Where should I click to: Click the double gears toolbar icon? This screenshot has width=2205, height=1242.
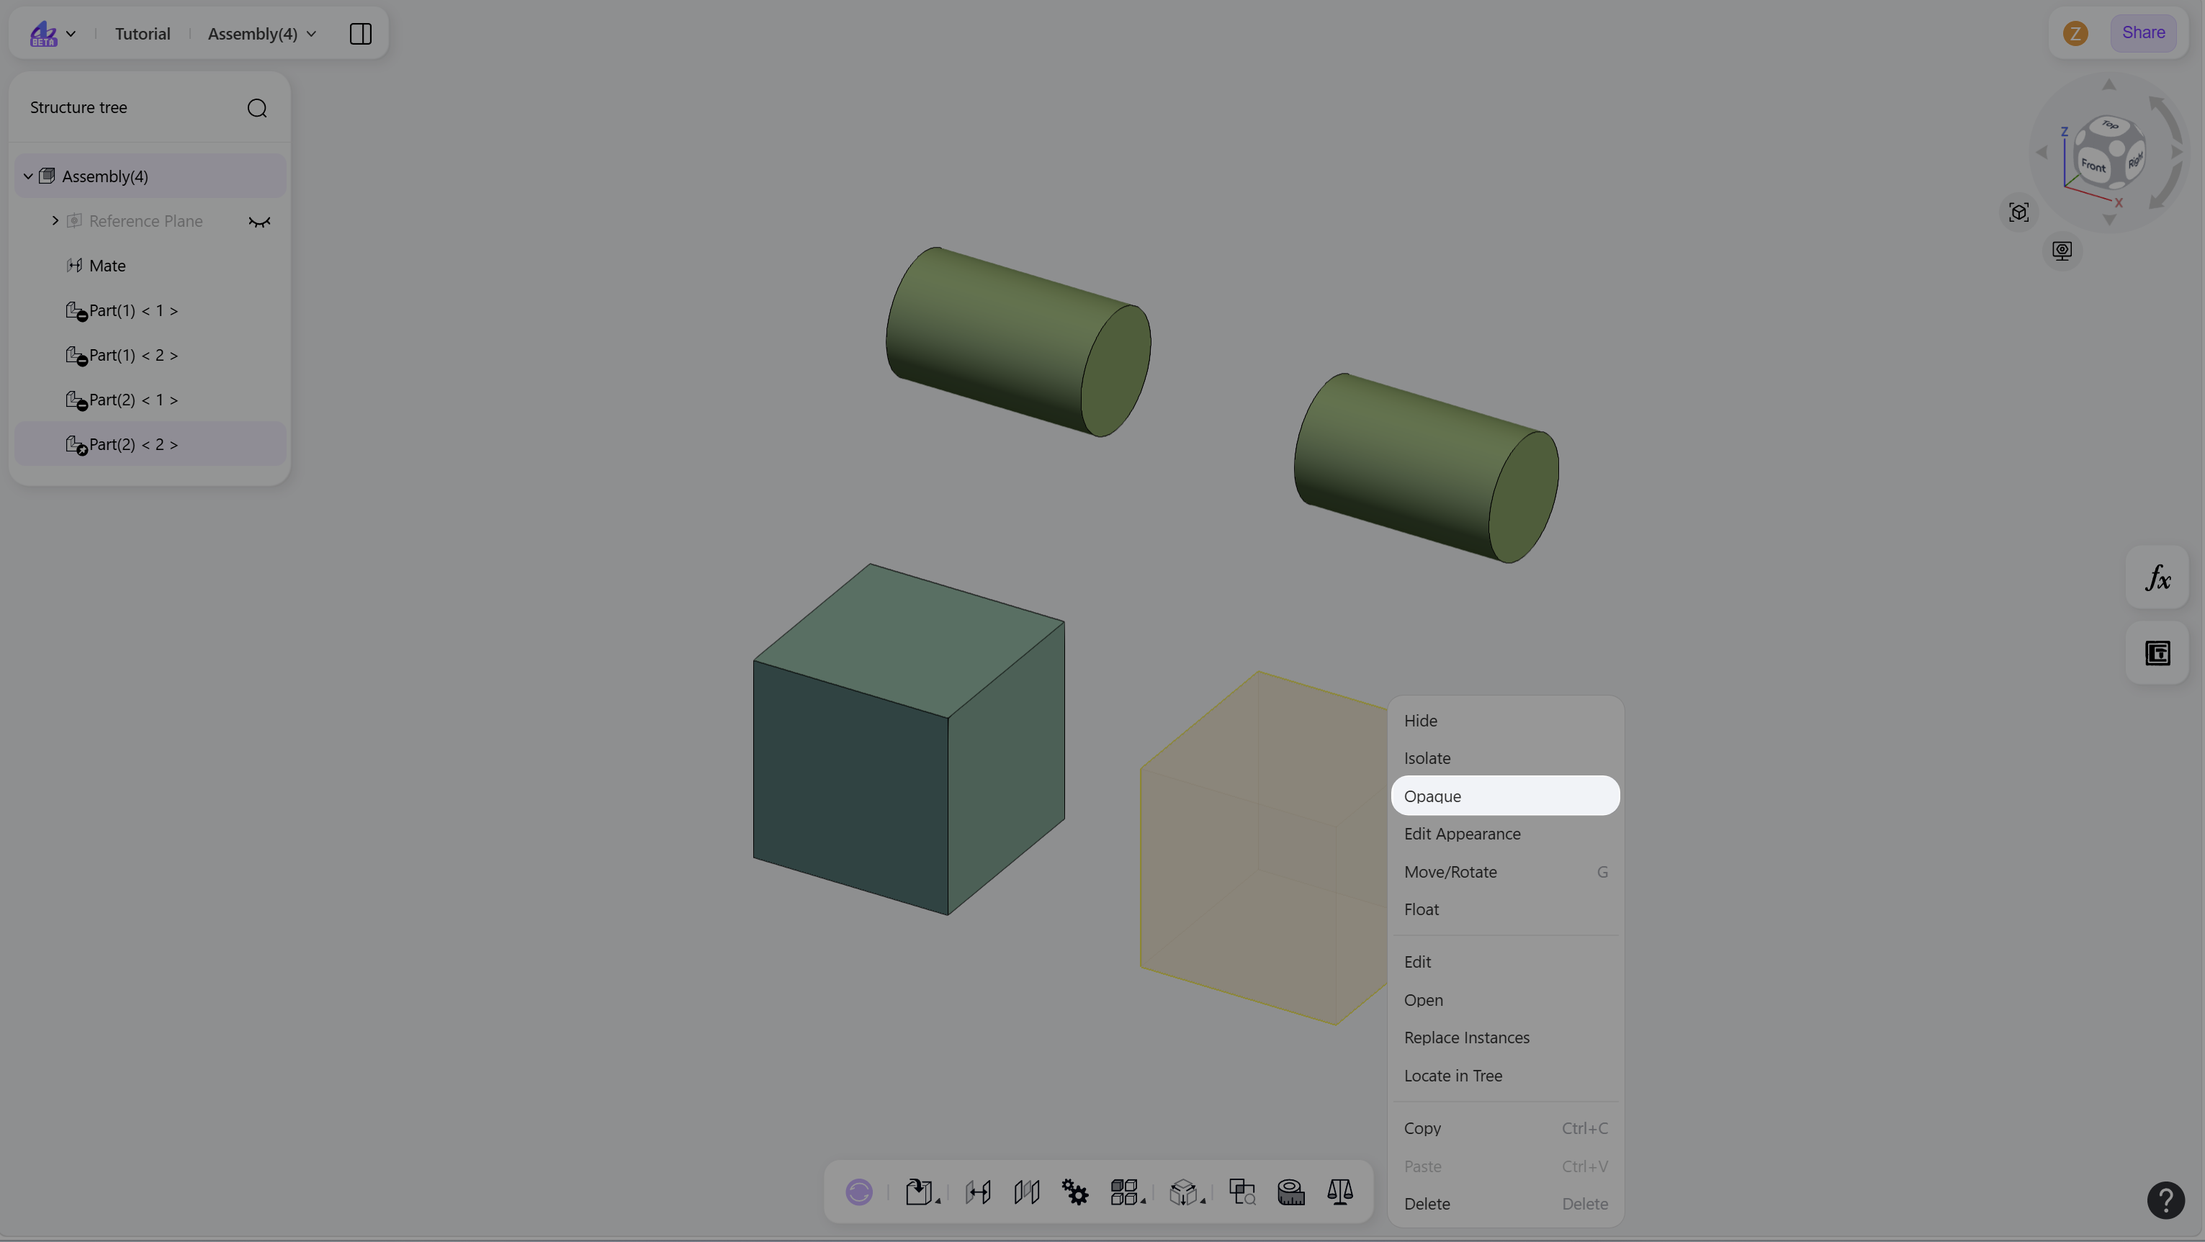click(1075, 1192)
